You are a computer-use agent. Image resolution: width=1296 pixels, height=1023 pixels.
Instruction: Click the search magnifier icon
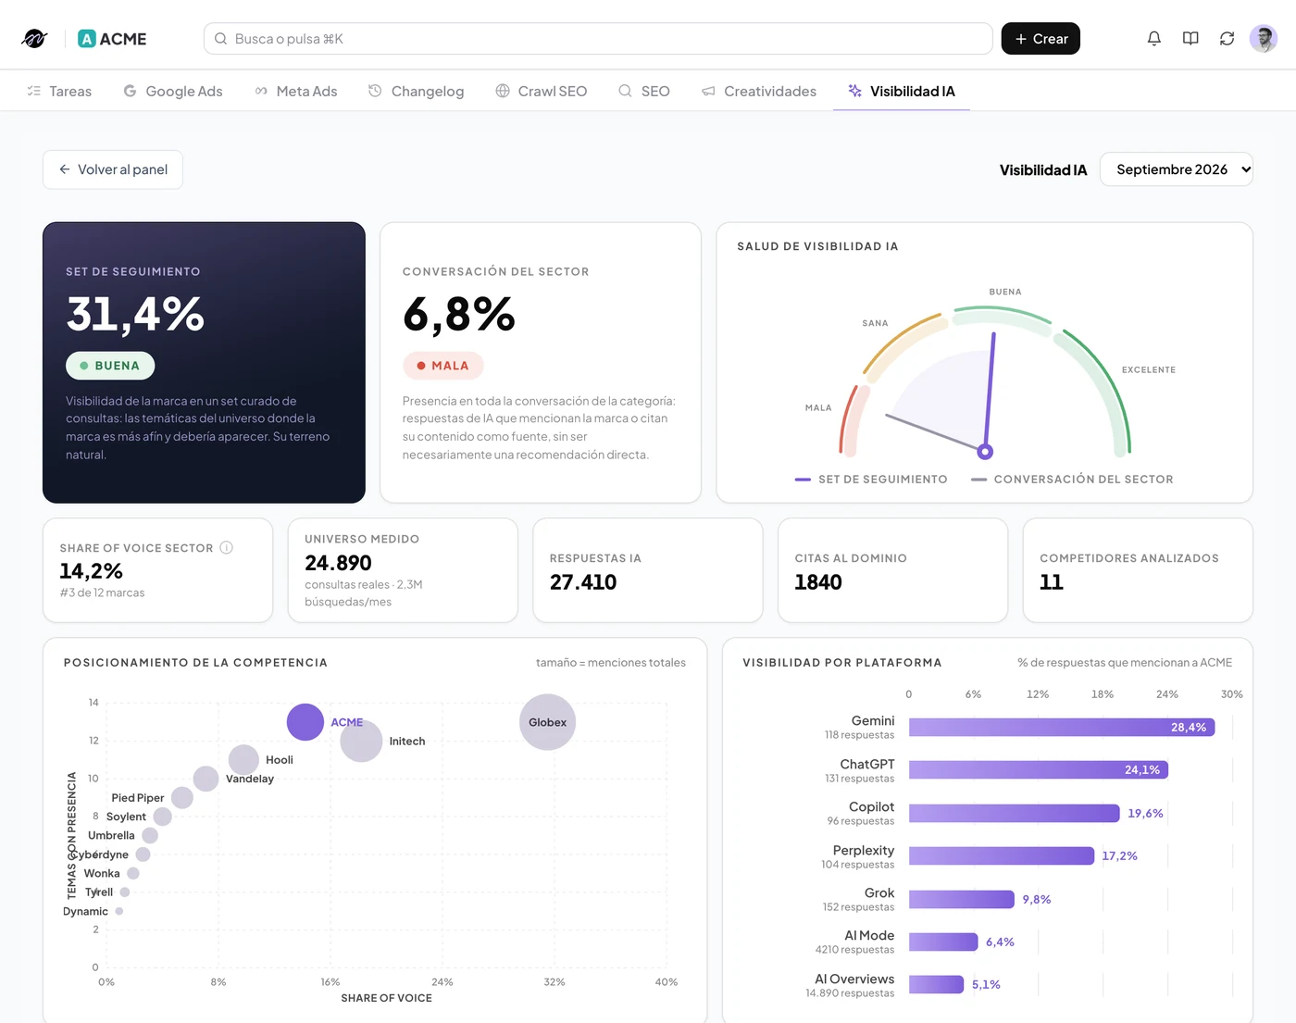220,39
